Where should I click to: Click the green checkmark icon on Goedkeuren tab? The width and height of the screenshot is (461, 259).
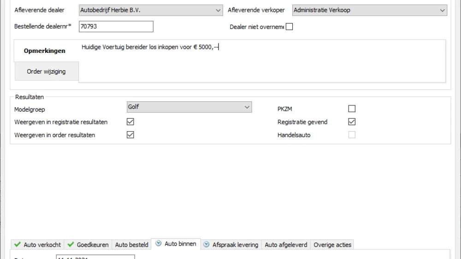point(71,245)
